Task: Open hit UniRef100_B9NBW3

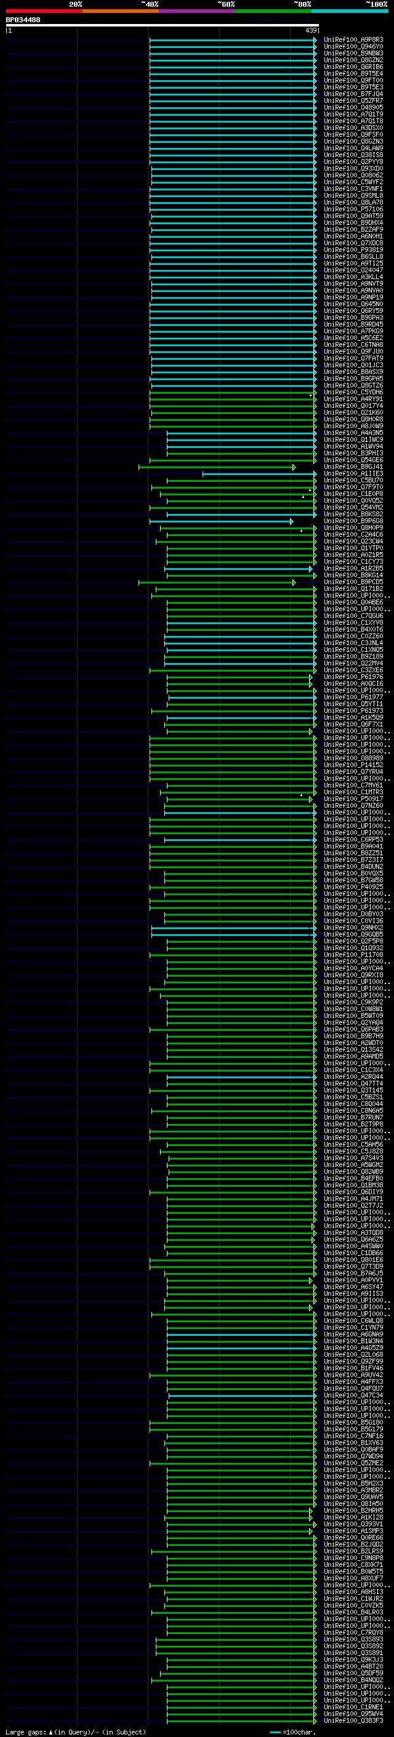Action: 353,53
